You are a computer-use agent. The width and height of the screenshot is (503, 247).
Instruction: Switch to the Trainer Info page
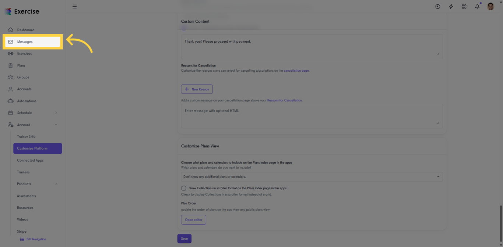coord(26,136)
